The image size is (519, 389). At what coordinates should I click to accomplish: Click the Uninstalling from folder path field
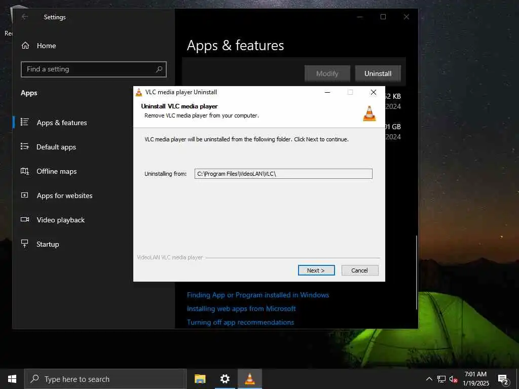tap(283, 174)
